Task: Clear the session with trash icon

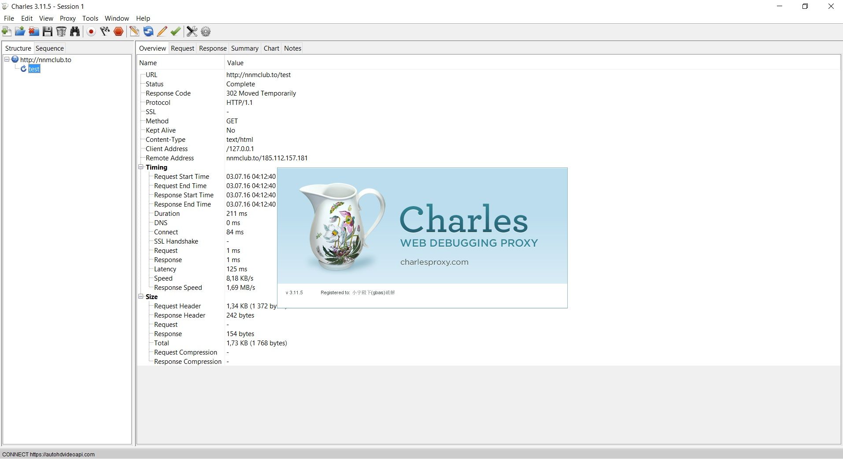Action: coord(61,31)
